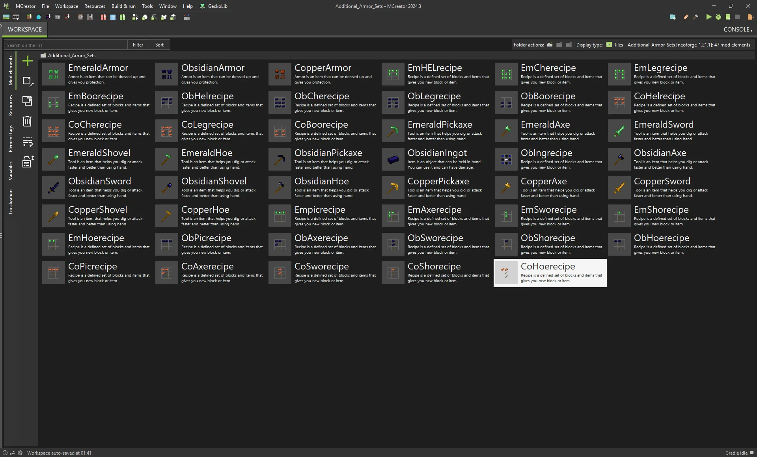Click the green Tiles display type icon
This screenshot has height=457, width=757.
click(x=609, y=45)
